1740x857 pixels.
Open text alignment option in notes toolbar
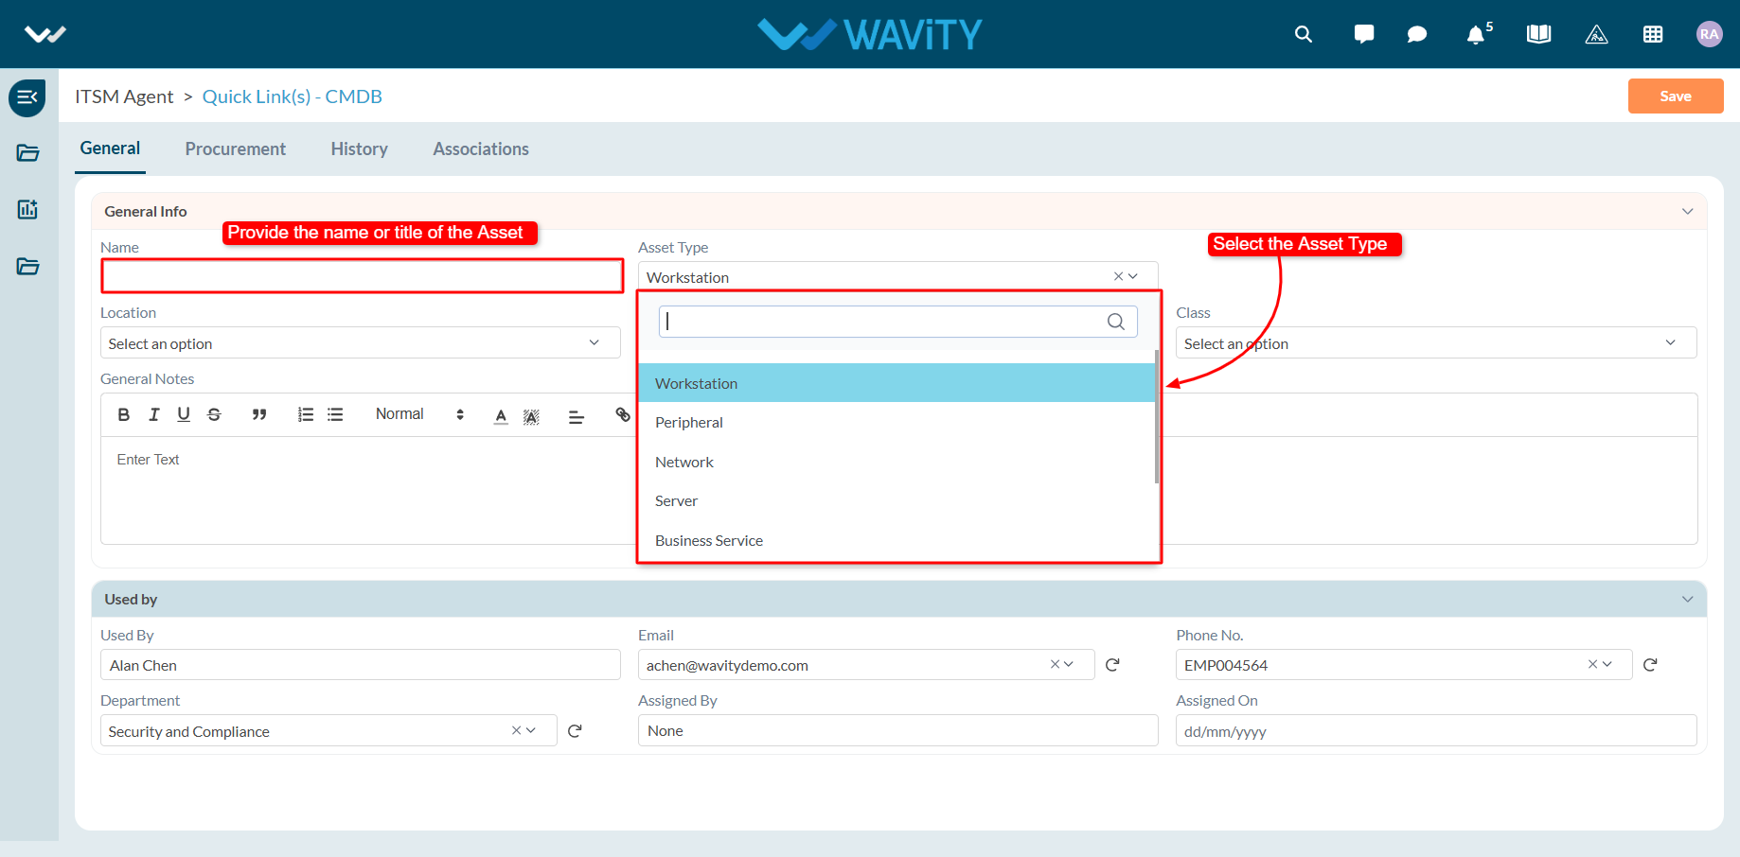click(x=576, y=416)
